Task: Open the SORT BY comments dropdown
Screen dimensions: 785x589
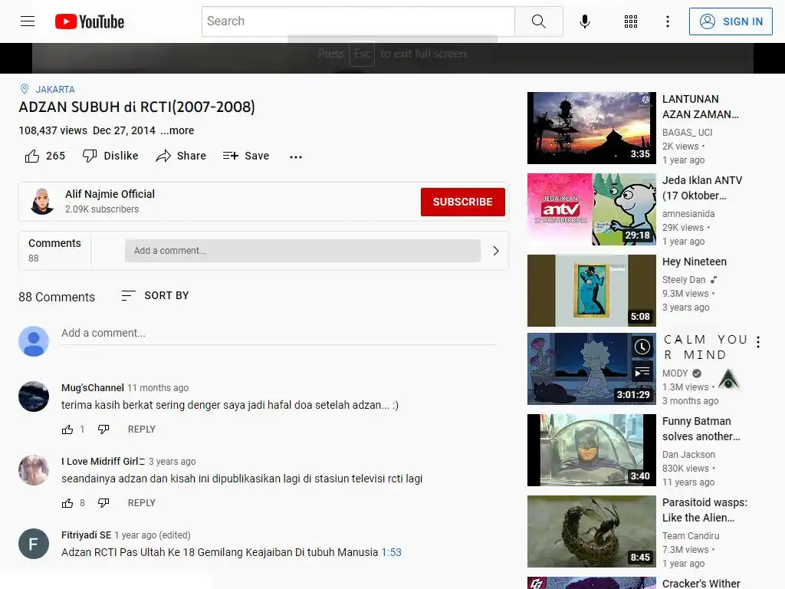Action: 155,295
